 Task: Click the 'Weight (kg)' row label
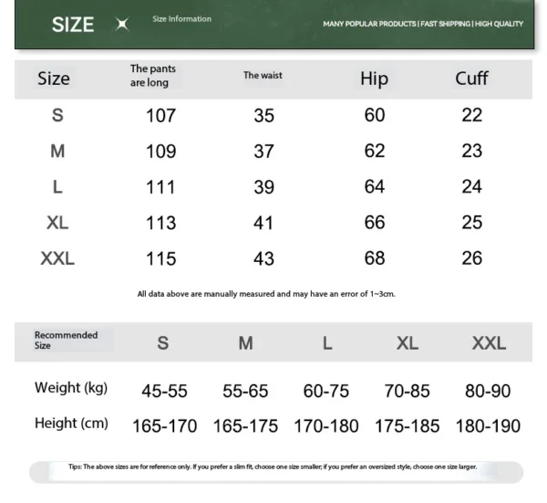click(x=71, y=388)
